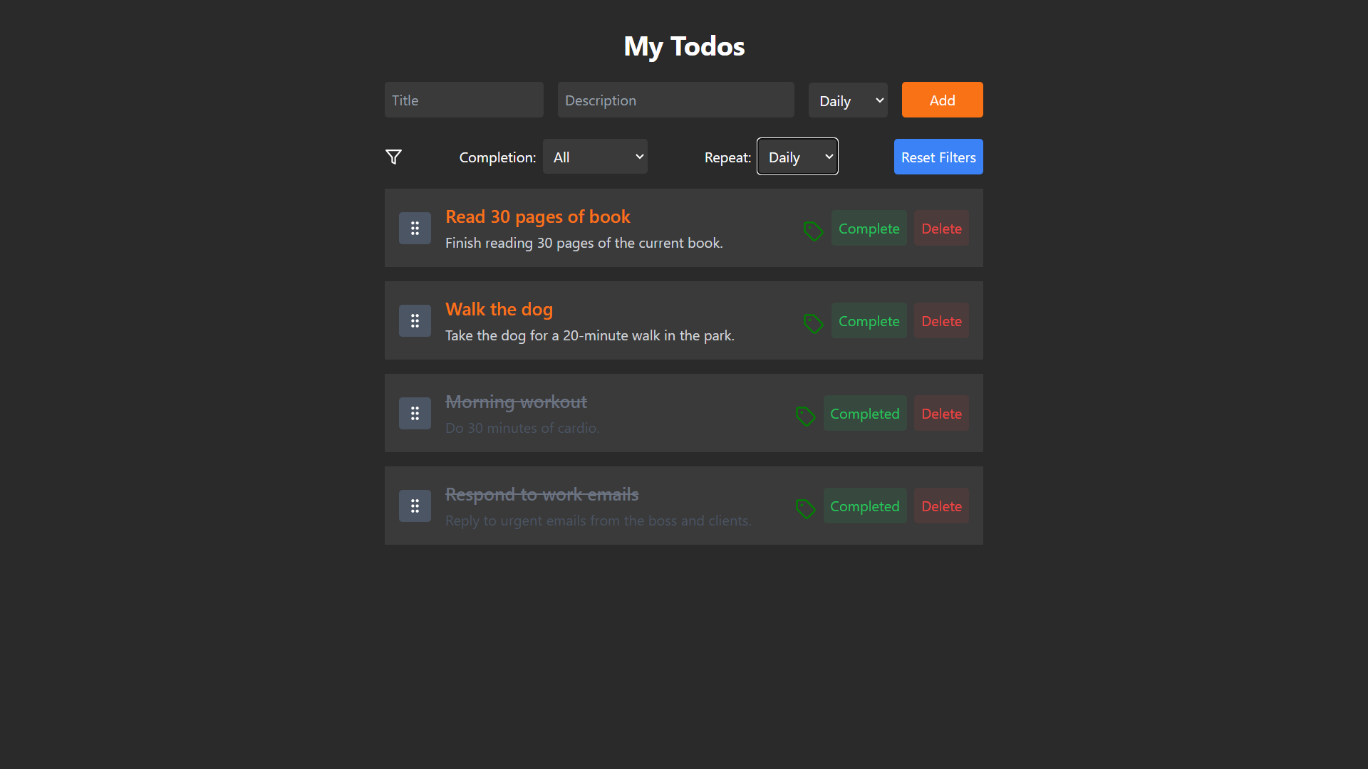The image size is (1368, 769).
Task: Open the tag icon for Walk the dog
Action: [x=813, y=323]
